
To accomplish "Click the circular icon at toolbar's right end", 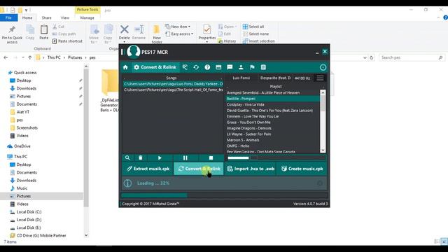I will [x=323, y=67].
